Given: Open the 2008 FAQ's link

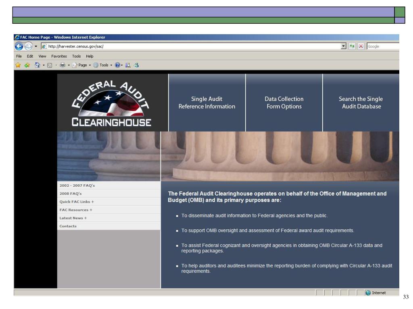Looking at the screenshot, I should [71, 194].
